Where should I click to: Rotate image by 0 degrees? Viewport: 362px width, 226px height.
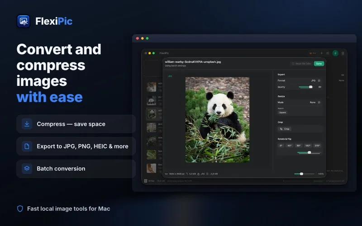click(281, 146)
